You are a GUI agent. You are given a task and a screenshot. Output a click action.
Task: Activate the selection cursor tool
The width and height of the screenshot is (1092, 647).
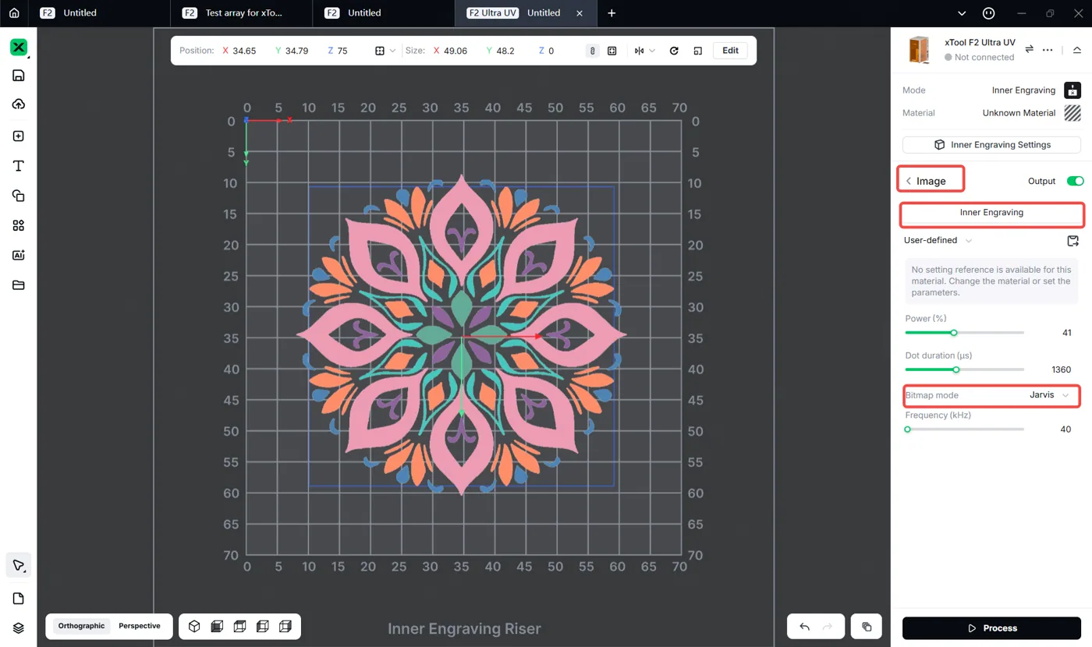click(x=19, y=565)
